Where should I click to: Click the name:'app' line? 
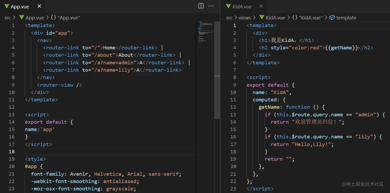[40, 129]
